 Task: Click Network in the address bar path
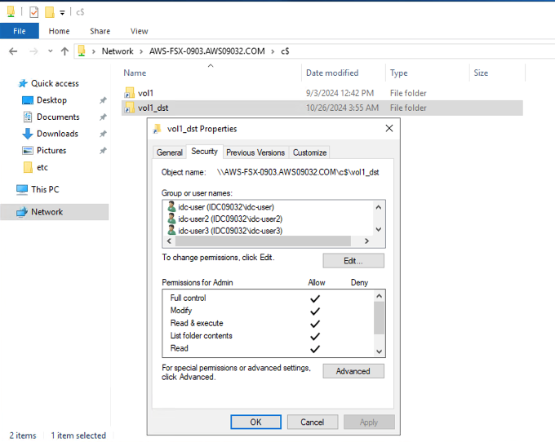pyautogui.click(x=118, y=51)
